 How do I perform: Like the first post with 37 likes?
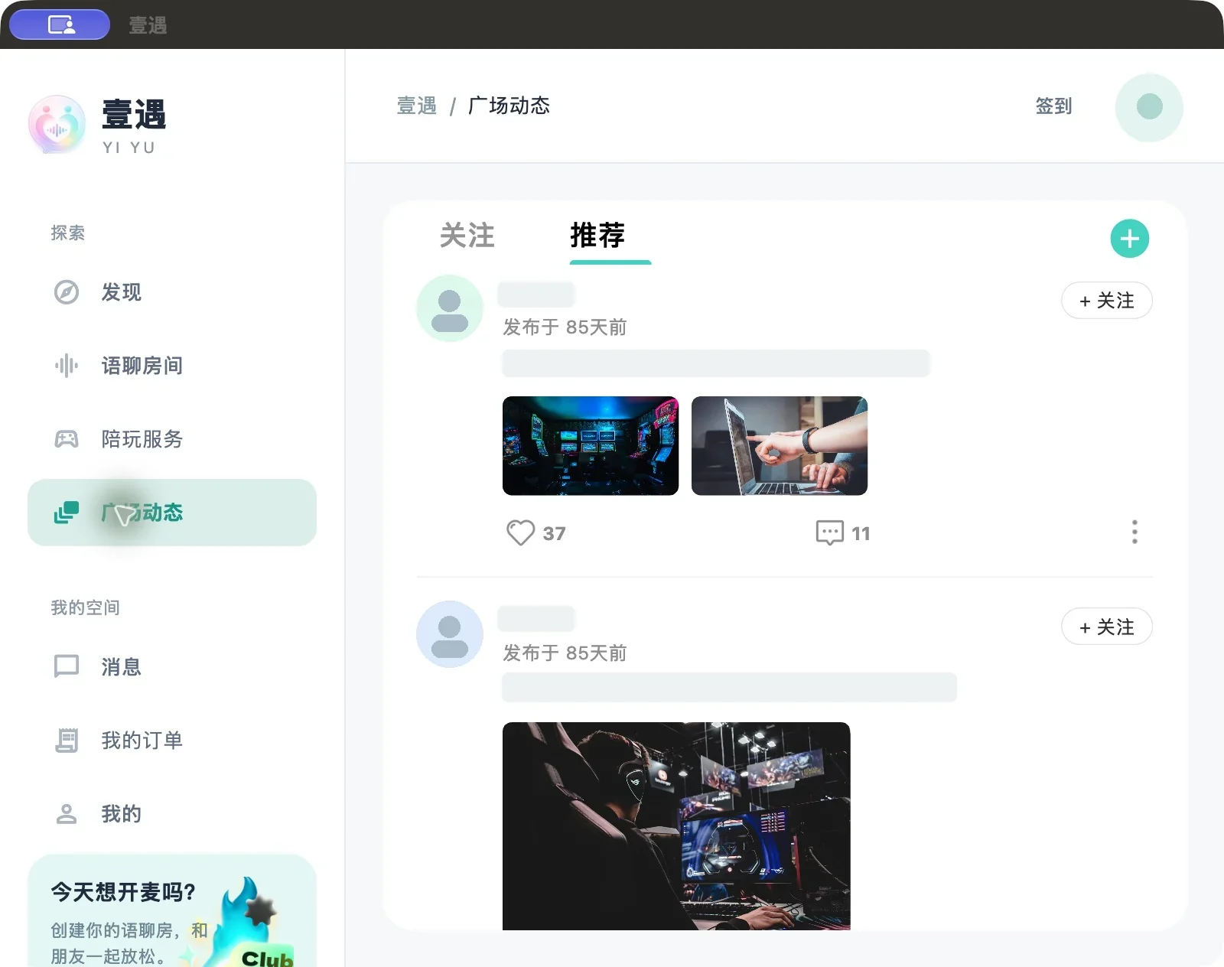[x=536, y=533]
